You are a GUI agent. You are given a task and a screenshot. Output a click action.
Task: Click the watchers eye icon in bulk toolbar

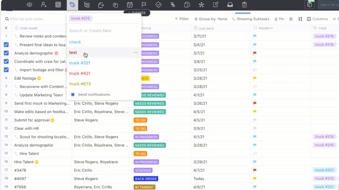point(29,5)
